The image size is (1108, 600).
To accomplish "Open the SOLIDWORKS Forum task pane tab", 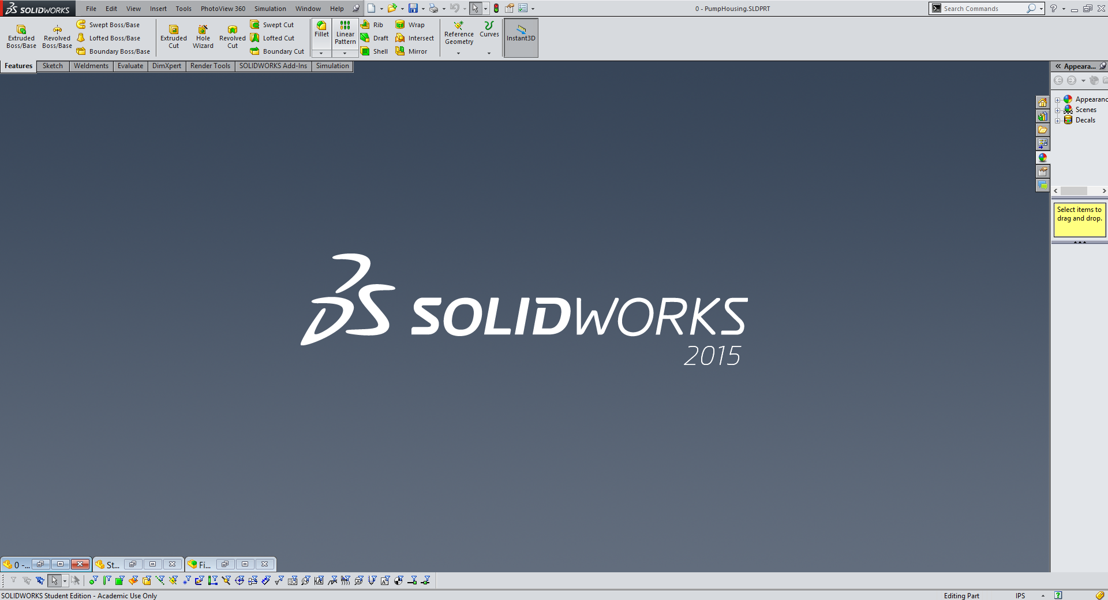I will [1042, 185].
